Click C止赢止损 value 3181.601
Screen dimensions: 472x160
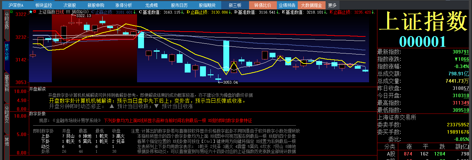[124, 12]
